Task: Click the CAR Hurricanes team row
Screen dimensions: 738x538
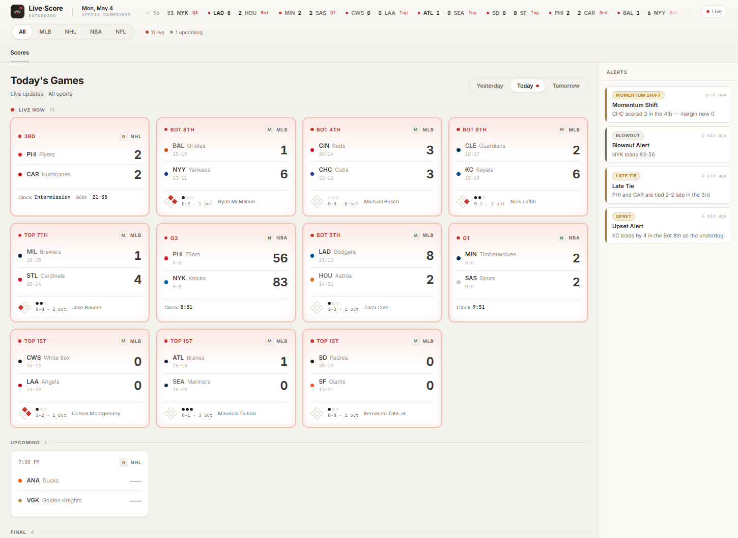Action: pos(80,174)
